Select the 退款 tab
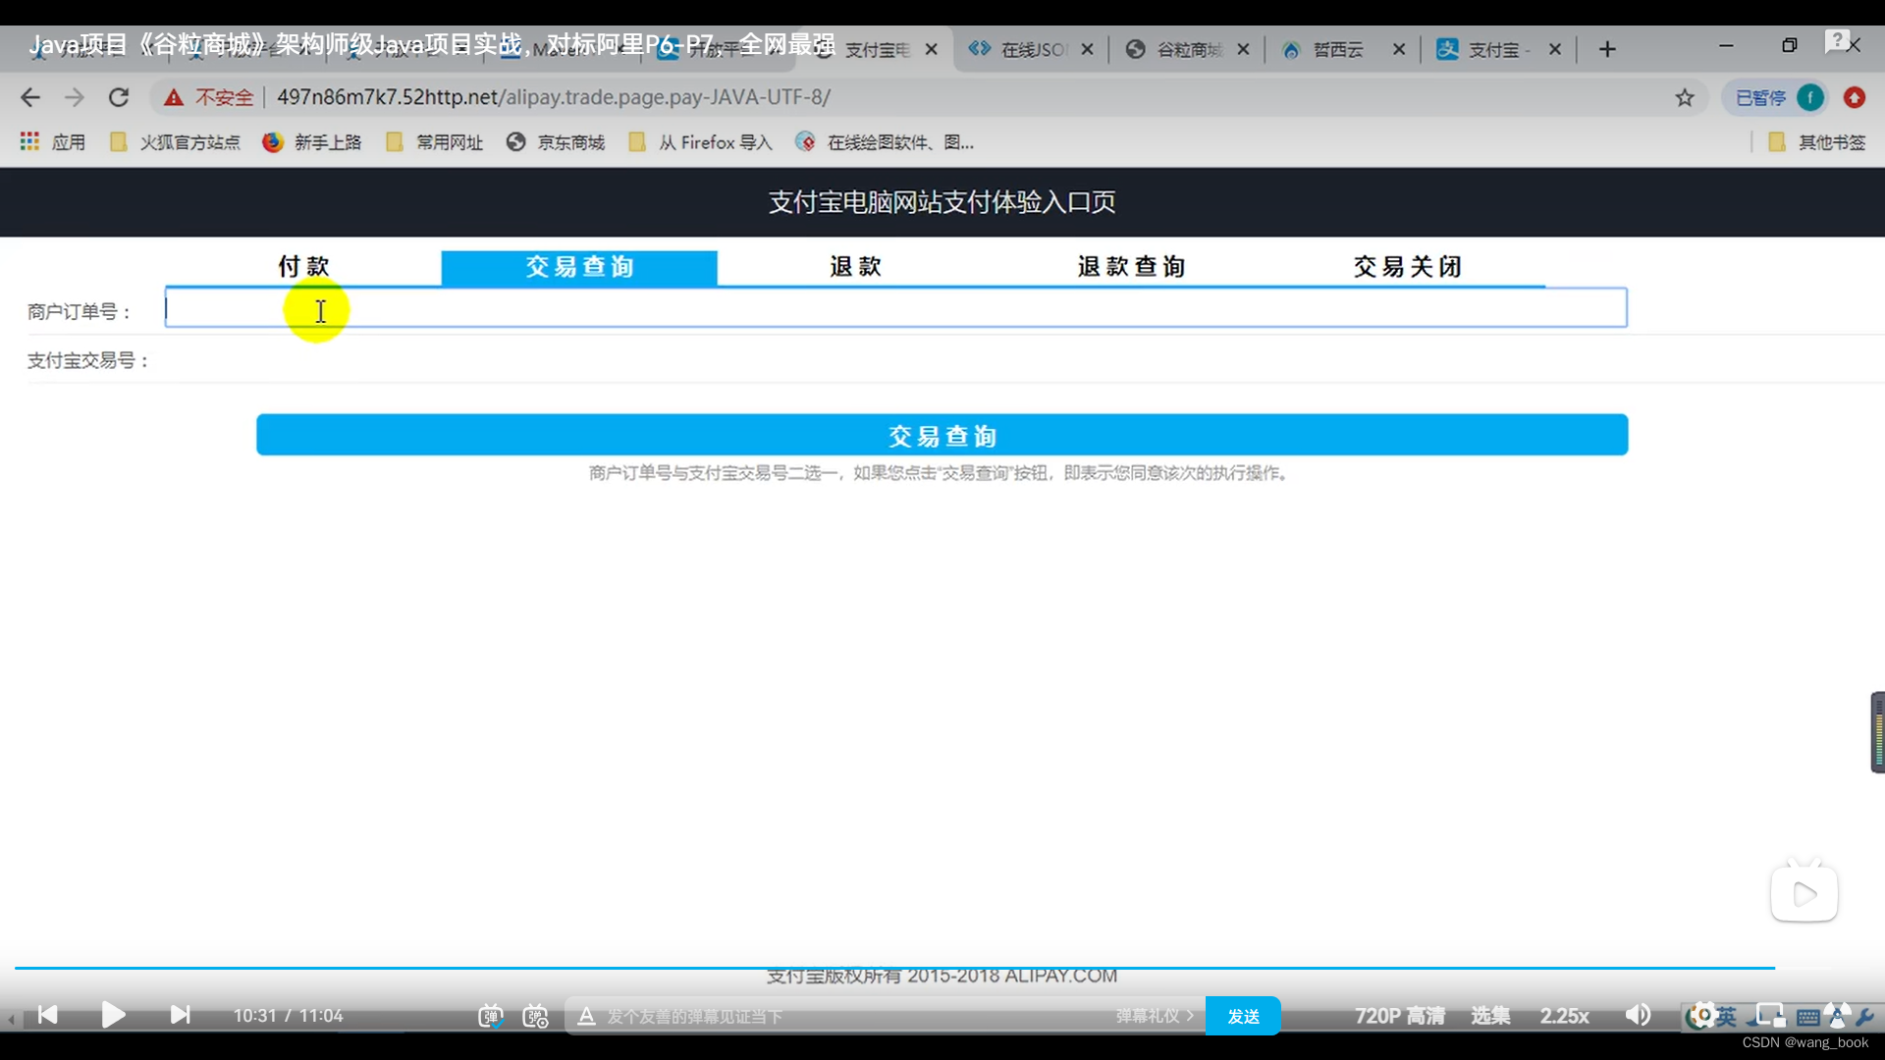 [855, 267]
